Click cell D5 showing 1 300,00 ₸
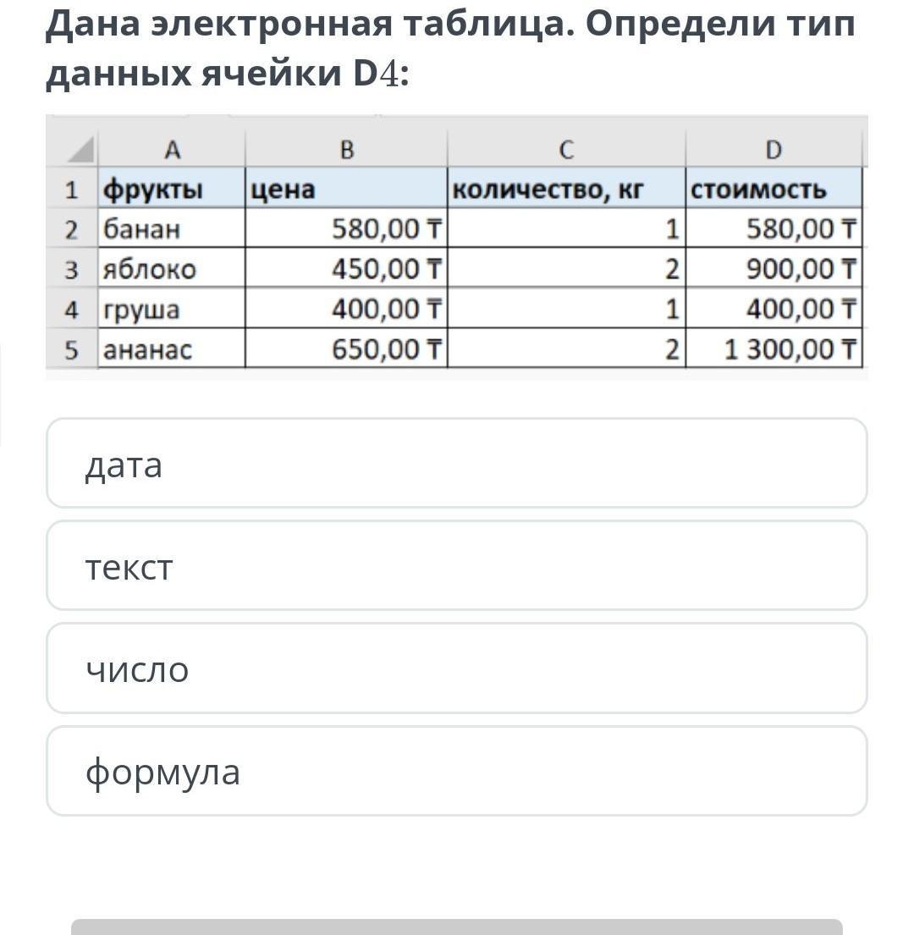The width and height of the screenshot is (914, 935). pyautogui.click(x=774, y=349)
